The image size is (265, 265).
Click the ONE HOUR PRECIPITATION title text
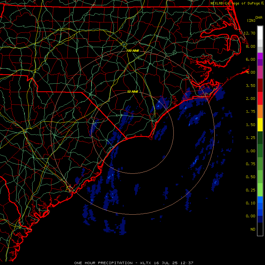(103, 263)
